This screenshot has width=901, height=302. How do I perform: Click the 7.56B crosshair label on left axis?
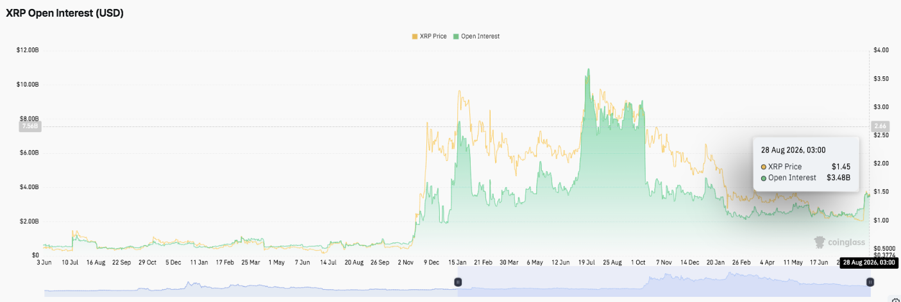31,127
